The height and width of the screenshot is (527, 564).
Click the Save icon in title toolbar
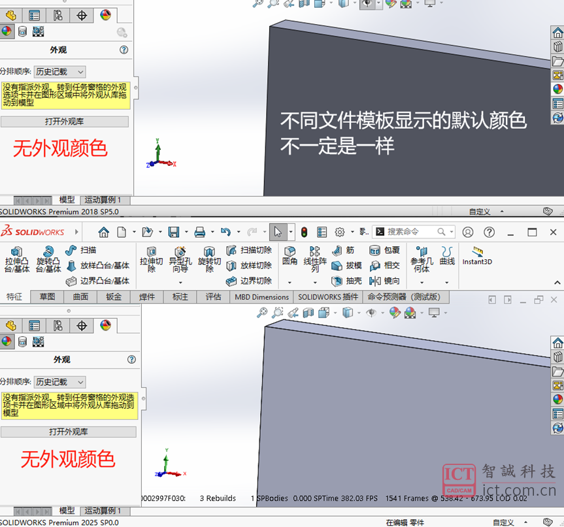(174, 232)
